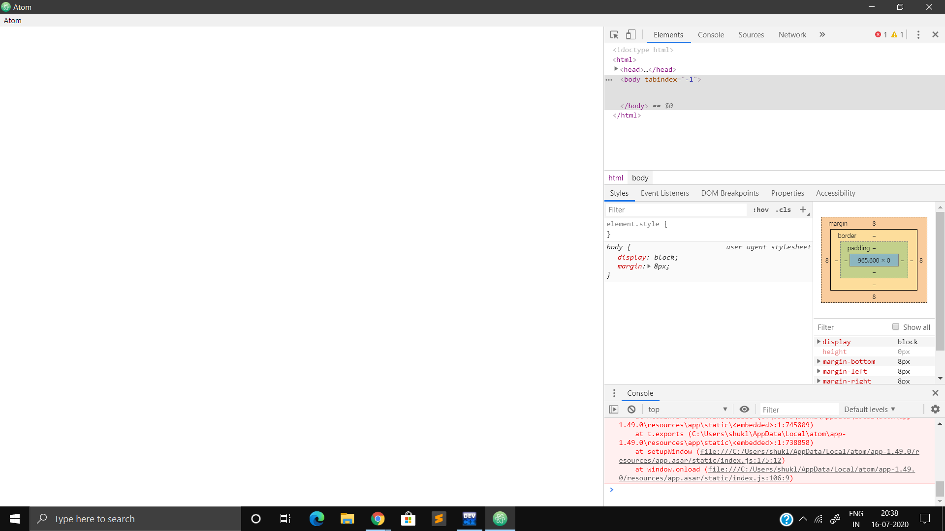Image resolution: width=945 pixels, height=531 pixels.
Task: Open Sublime Text from the taskbar
Action: 439,519
